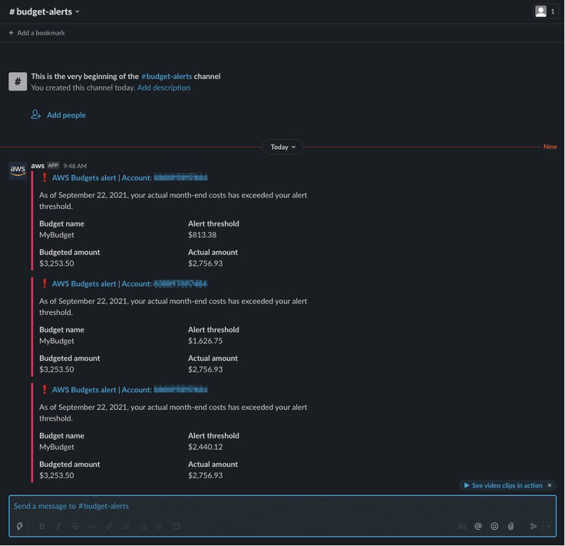The width and height of the screenshot is (565, 546).
Task: Open the AWS Budgets alert link with $1,626.75 threshold
Action: pos(129,284)
